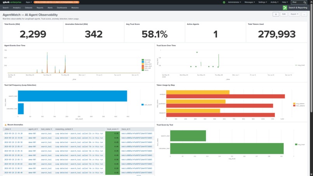Click the avg_trust legend swatch in Trust Score by Tool
This screenshot has height=176, width=313.
(296, 144)
